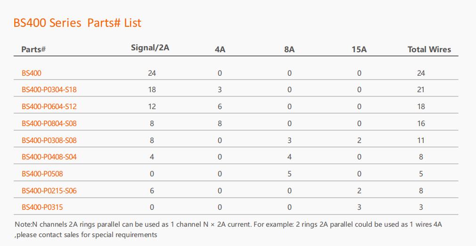This screenshot has width=476, height=246.
Task: Select the BS400-P0408-S04 part link
Action: click(x=49, y=157)
